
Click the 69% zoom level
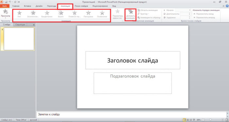pos(199,120)
